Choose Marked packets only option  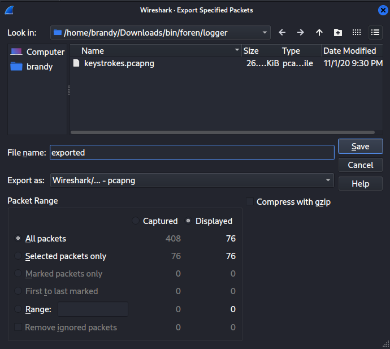(18, 273)
